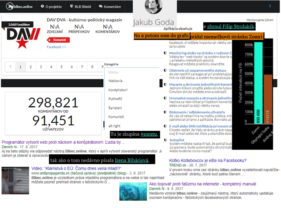Screen dimensions: 281x208
Task: Open the Facebook icon in the top bar
Action: [x=270, y=6]
